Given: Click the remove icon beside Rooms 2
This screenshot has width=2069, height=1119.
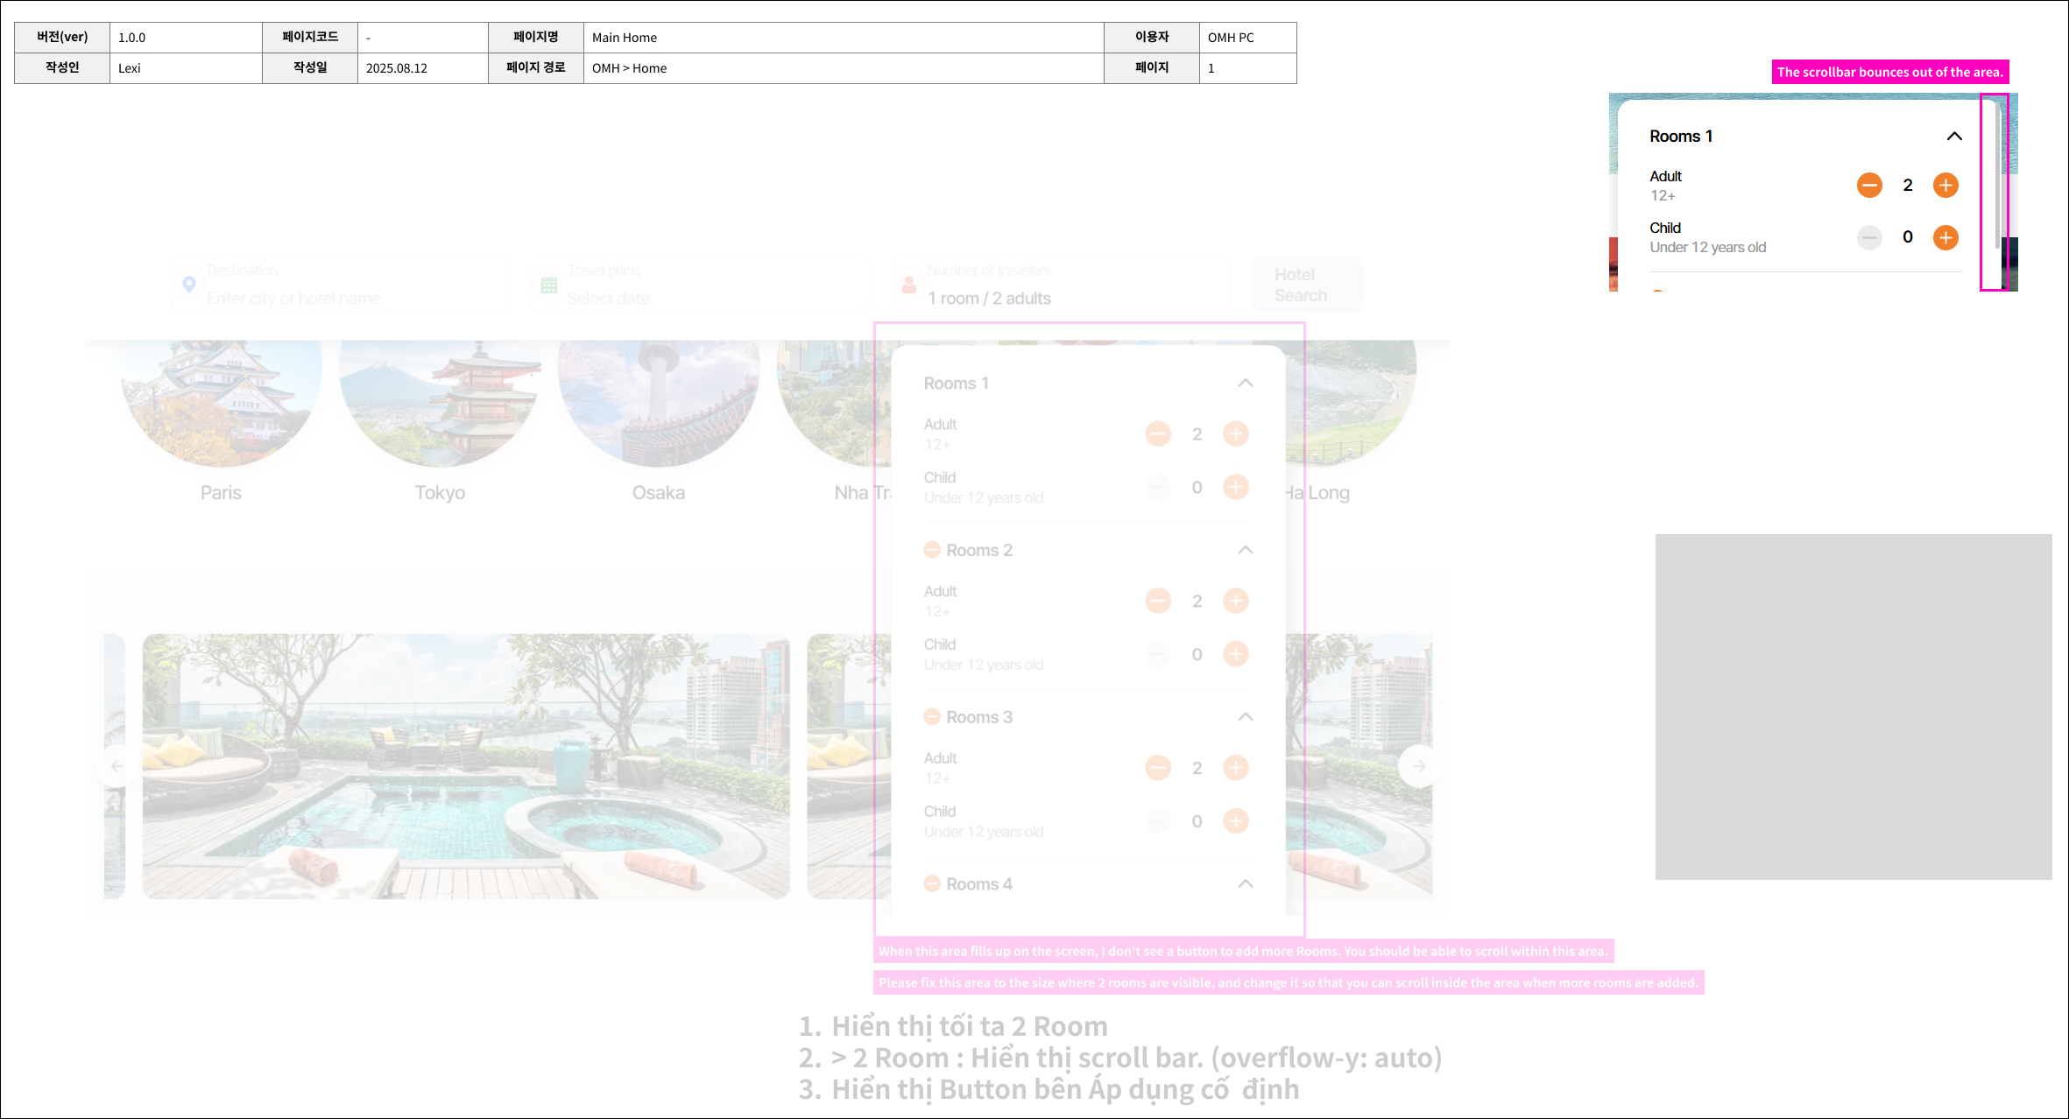Looking at the screenshot, I should (932, 550).
